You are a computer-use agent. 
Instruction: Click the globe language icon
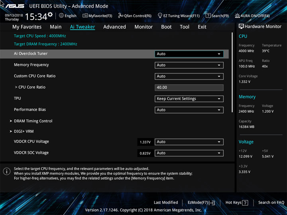pos(61,16)
